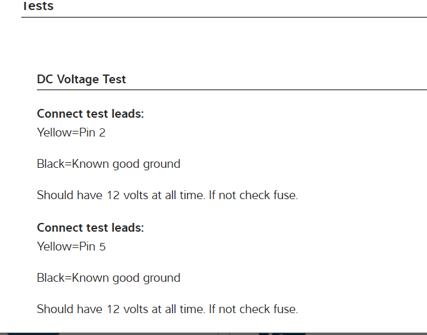Click the word ground in the second Black line
Image resolution: width=427 pixels, height=335 pixels.
pyautogui.click(x=162, y=279)
